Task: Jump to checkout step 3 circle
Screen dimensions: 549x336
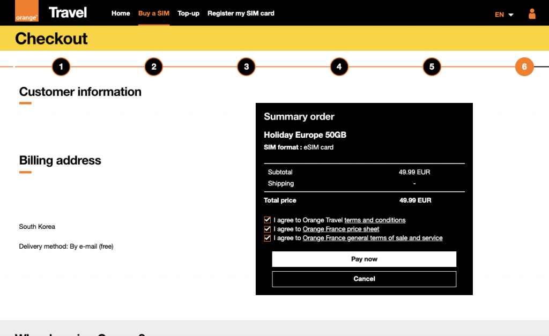Action: pos(246,67)
